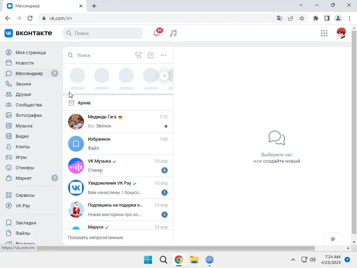Click the Сервисы sidebar icon
Image resolution: width=357 pixels, height=268 pixels.
(x=9, y=195)
